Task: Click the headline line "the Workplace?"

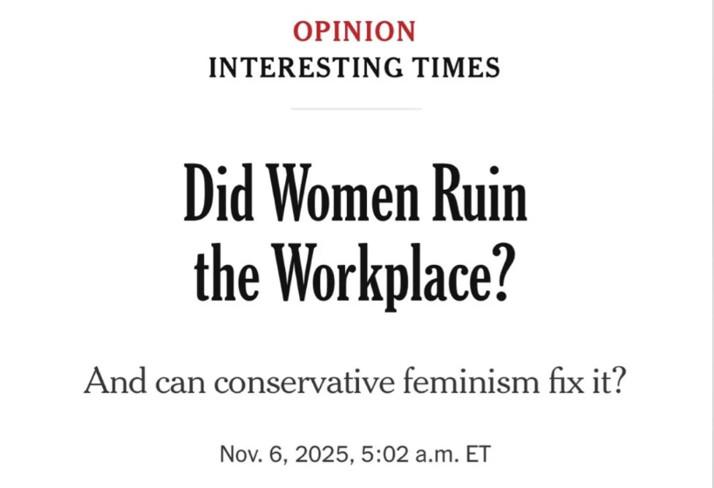Action: (356, 272)
